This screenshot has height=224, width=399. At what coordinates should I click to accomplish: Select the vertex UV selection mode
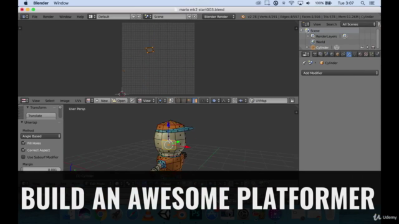coord(178,101)
